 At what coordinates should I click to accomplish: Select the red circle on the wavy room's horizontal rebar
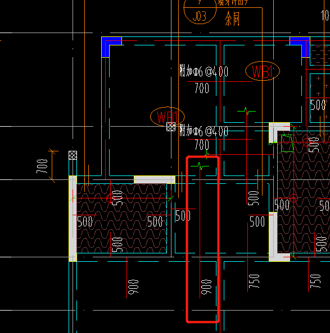point(110,198)
